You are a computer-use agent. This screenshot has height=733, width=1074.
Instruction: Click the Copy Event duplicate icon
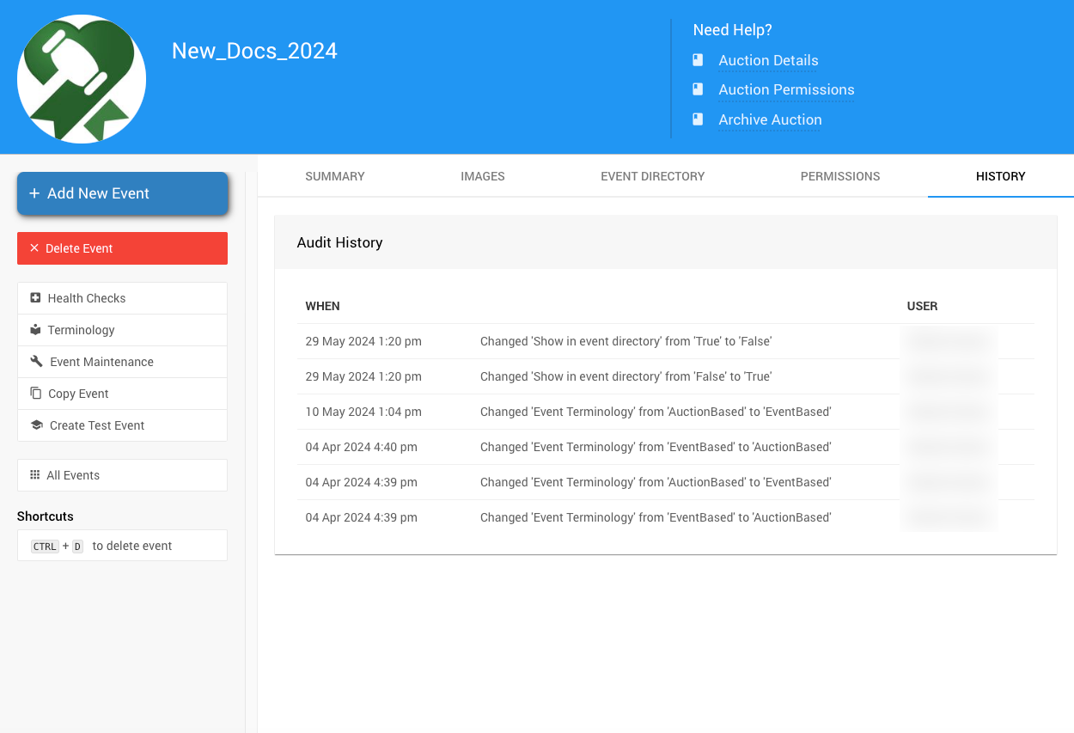pos(35,394)
